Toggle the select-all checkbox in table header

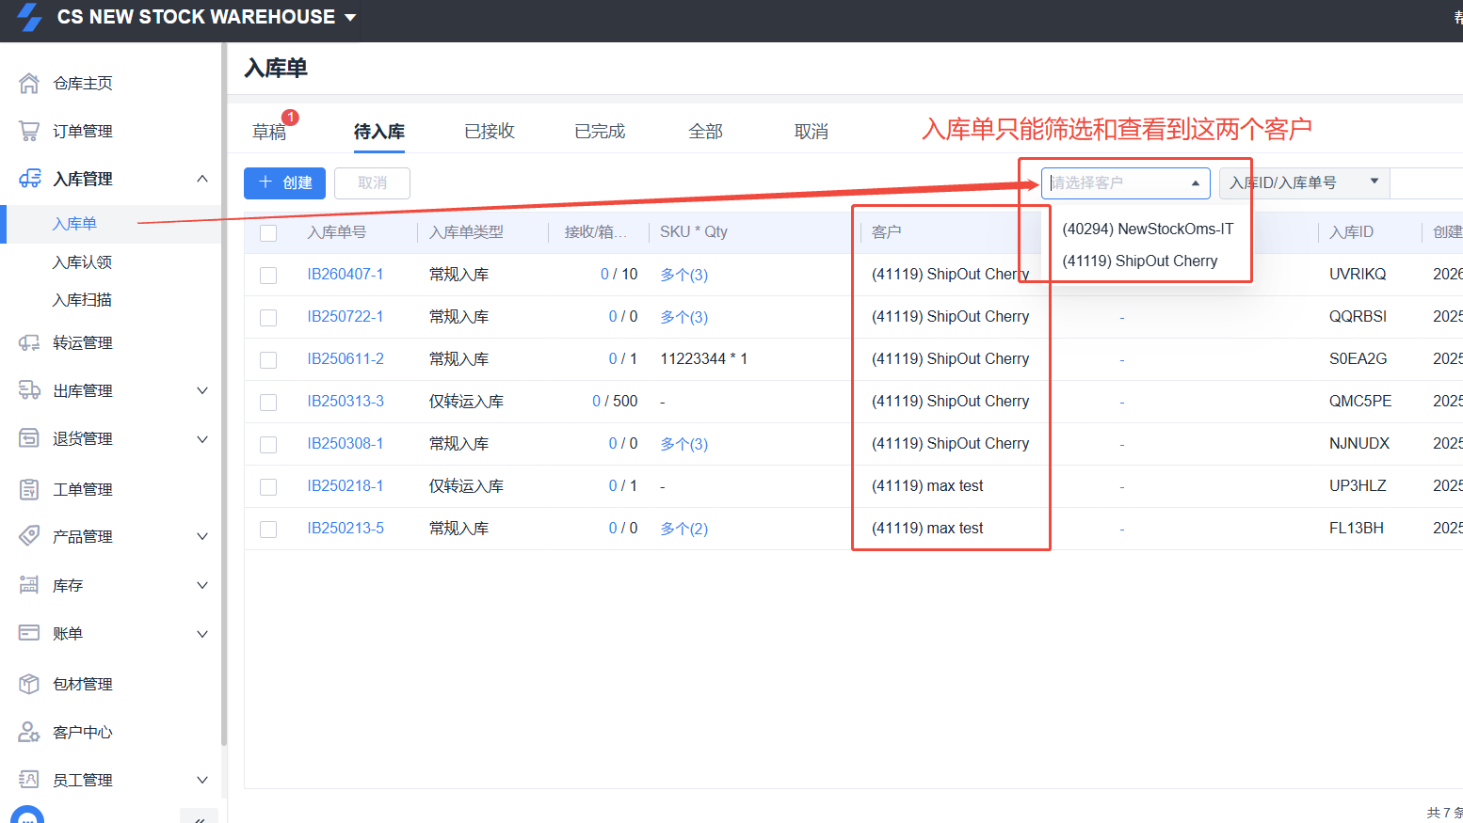[268, 232]
